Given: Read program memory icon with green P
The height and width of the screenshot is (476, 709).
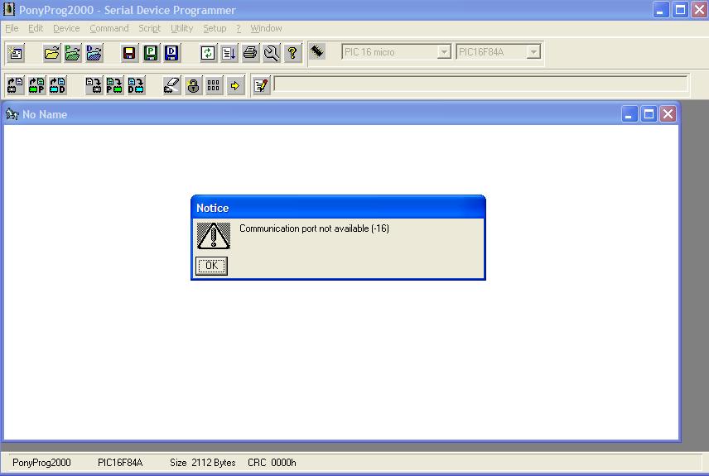Looking at the screenshot, I should coord(36,85).
